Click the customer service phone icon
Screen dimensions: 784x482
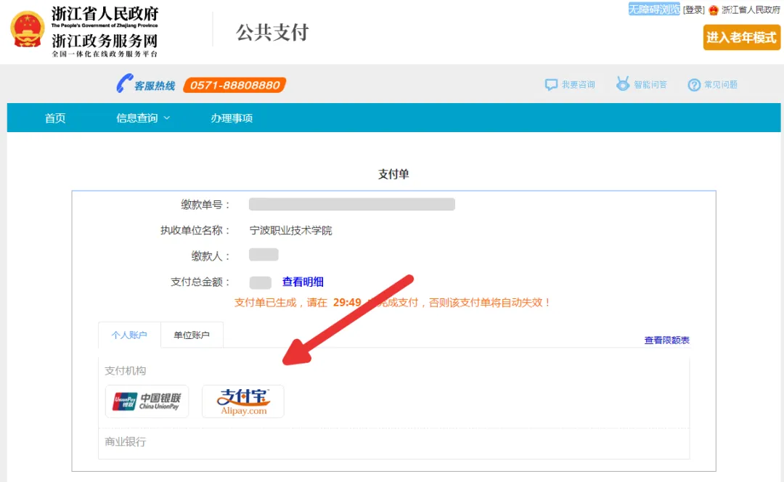tap(124, 84)
